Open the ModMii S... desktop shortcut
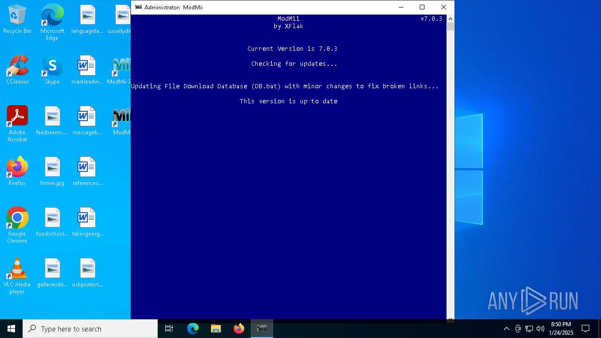The width and height of the screenshot is (601, 338). (119, 70)
